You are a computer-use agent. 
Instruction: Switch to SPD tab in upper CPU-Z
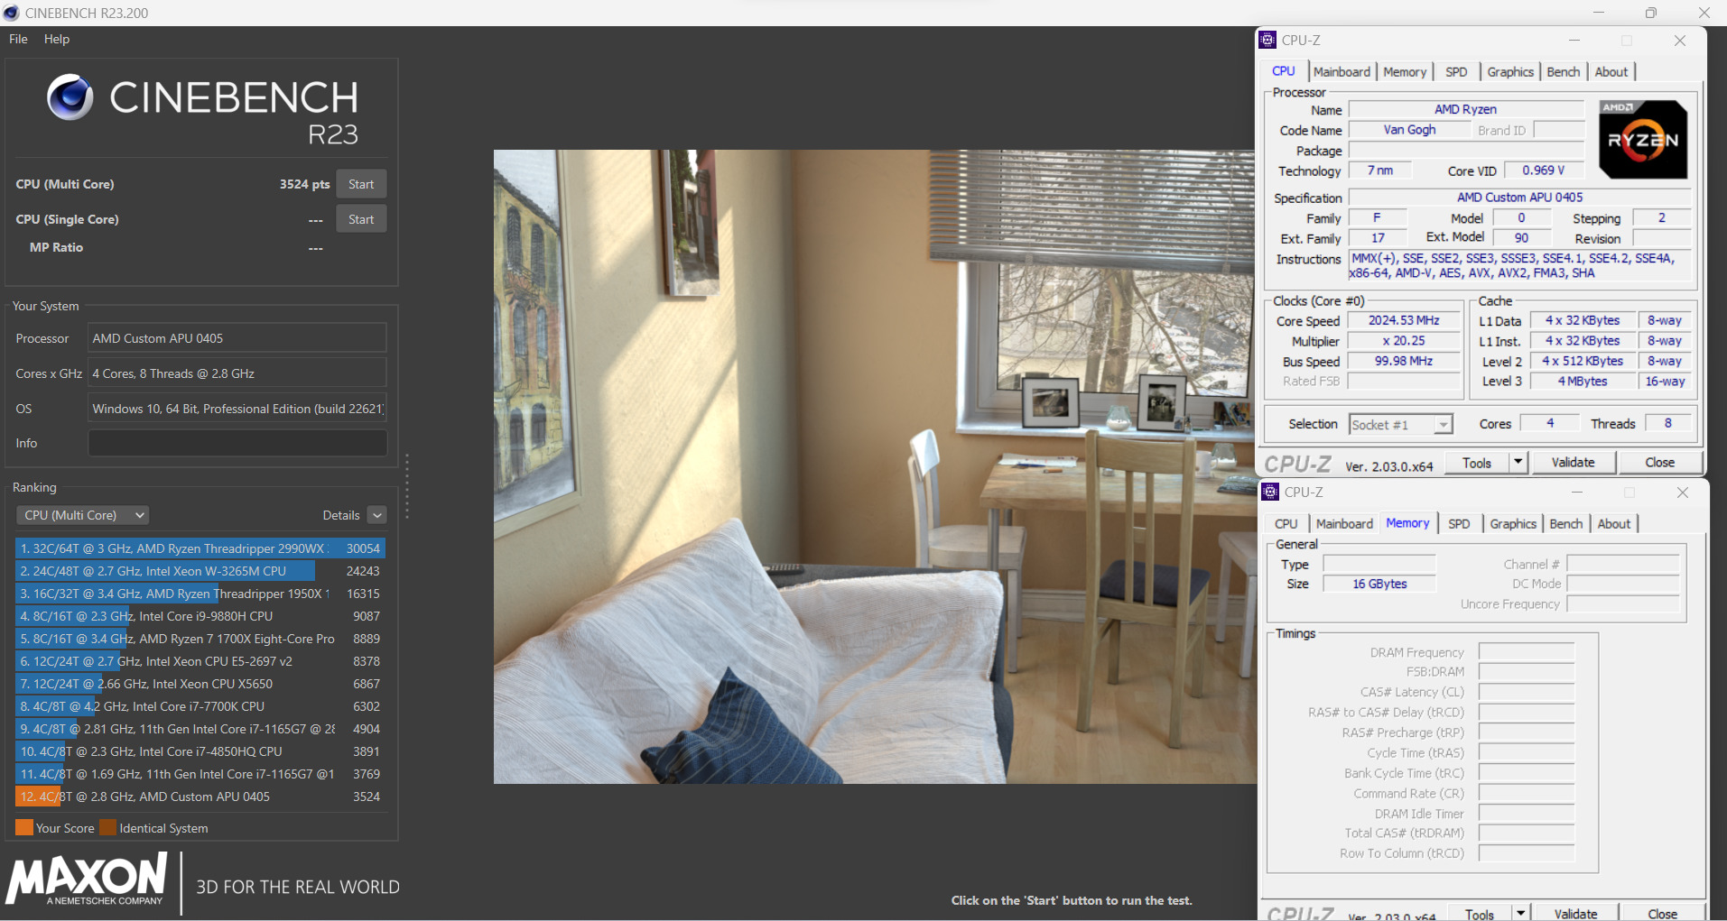[1456, 72]
